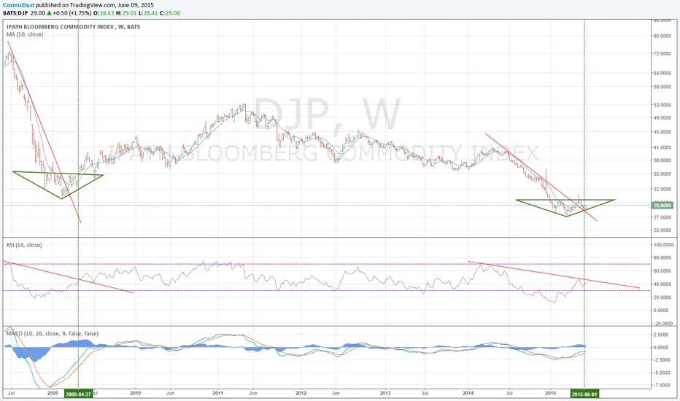Click the 32.0000 price axis label
680x401 pixels.
point(662,190)
